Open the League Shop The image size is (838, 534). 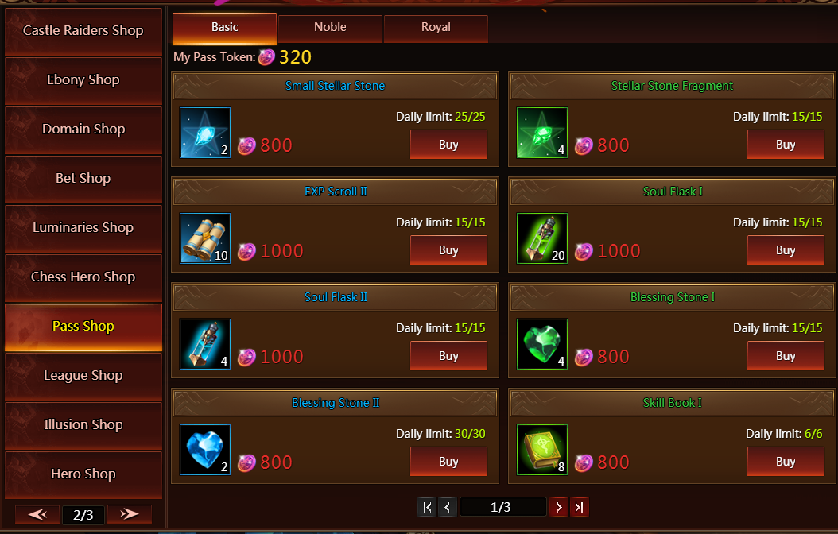[x=83, y=376]
